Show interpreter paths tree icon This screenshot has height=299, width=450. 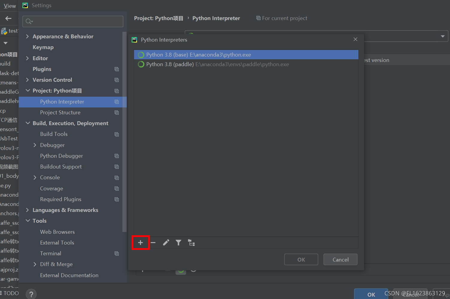pyautogui.click(x=191, y=243)
